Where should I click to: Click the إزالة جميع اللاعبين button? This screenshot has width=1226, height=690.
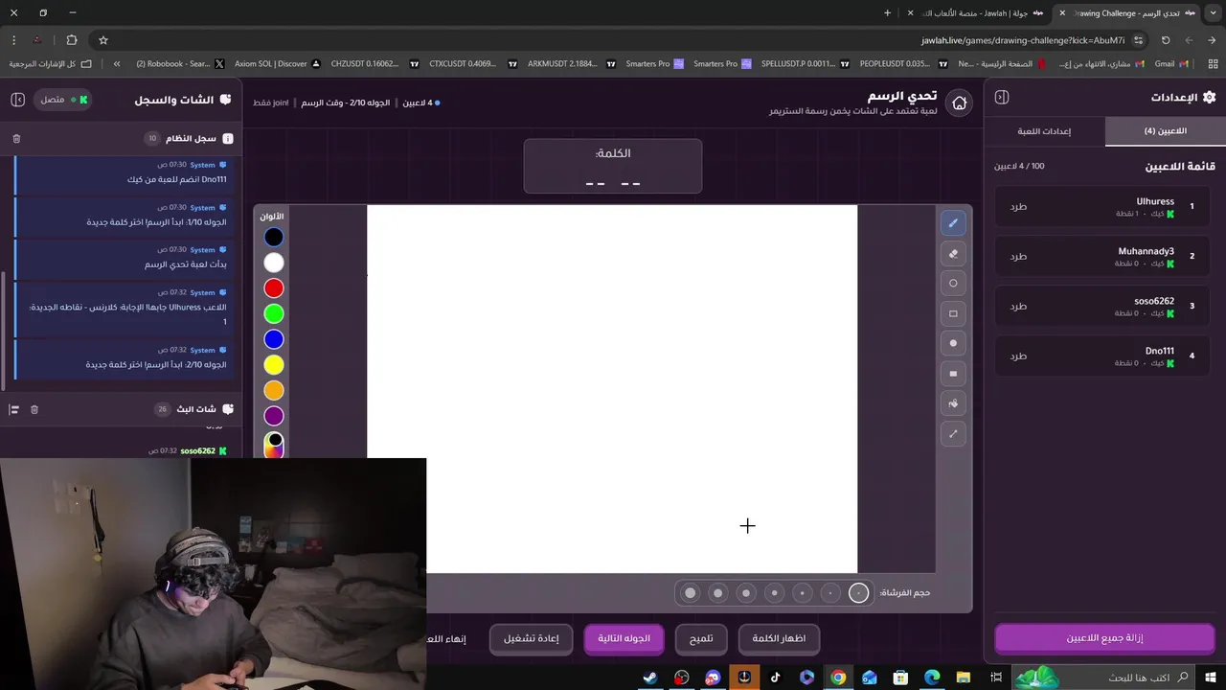coord(1104,638)
